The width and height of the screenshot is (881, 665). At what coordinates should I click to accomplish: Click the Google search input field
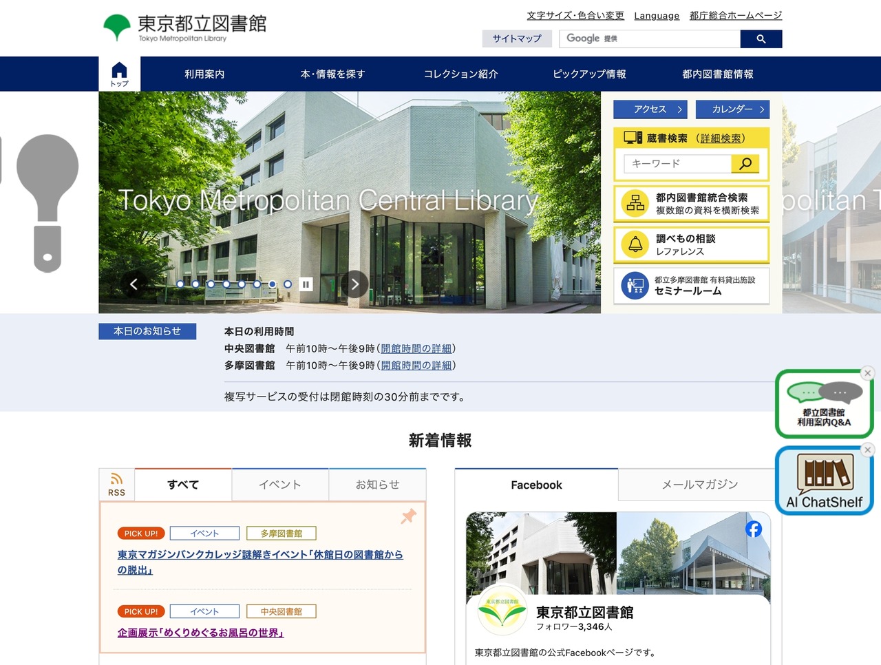click(650, 39)
